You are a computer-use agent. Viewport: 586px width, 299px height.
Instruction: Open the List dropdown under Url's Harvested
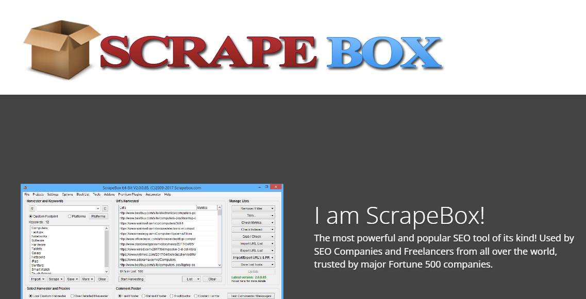[x=191, y=279]
